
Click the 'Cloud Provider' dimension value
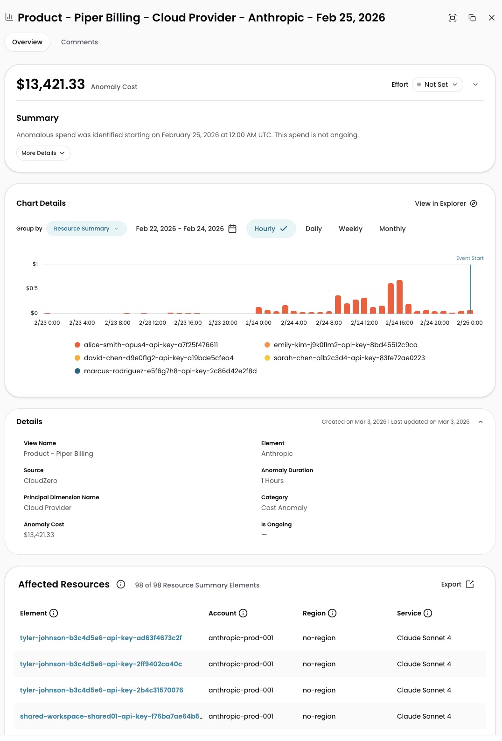tap(48, 508)
